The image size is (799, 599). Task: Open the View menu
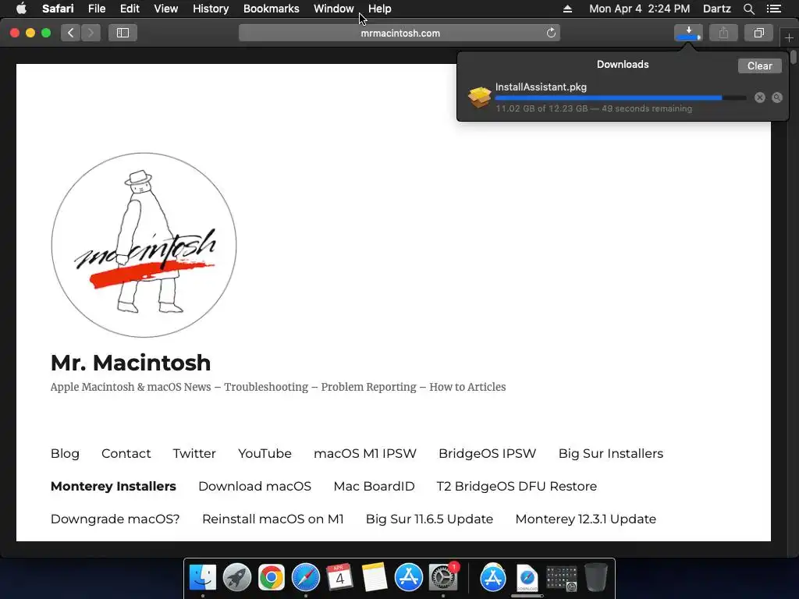(166, 9)
